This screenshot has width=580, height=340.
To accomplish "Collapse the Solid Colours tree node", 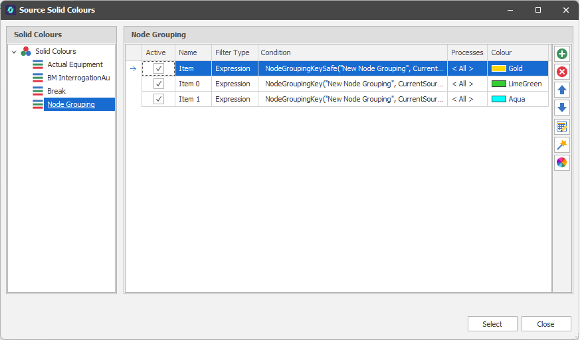I will coord(14,52).
